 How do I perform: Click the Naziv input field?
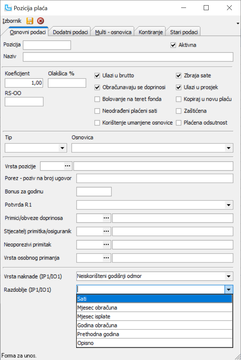pyautogui.click(x=128, y=57)
